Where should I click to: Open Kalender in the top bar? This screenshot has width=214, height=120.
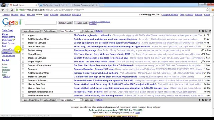[54, 15]
